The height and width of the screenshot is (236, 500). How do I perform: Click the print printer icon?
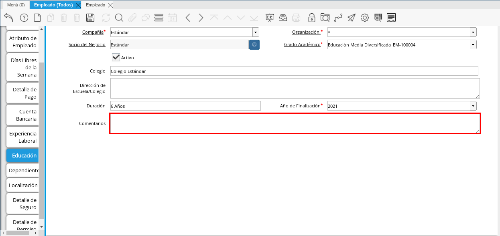(x=296, y=18)
